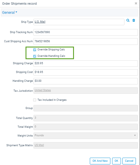This screenshot has width=140, height=165.
Task: Cancel the shipment record changes
Action: [x=129, y=161]
